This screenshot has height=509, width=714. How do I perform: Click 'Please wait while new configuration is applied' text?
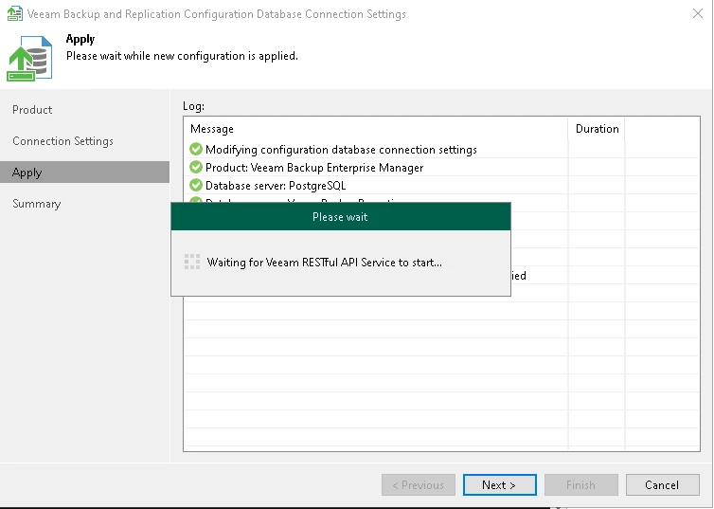point(182,56)
